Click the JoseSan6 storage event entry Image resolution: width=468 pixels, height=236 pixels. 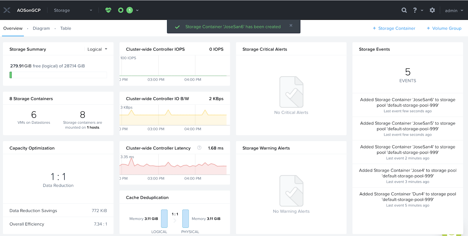coord(407,105)
